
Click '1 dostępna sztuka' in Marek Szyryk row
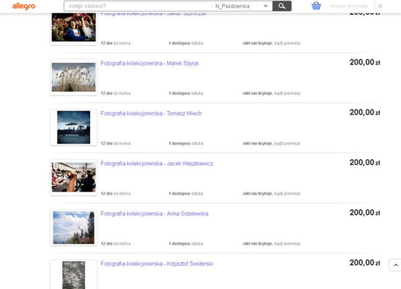click(186, 93)
